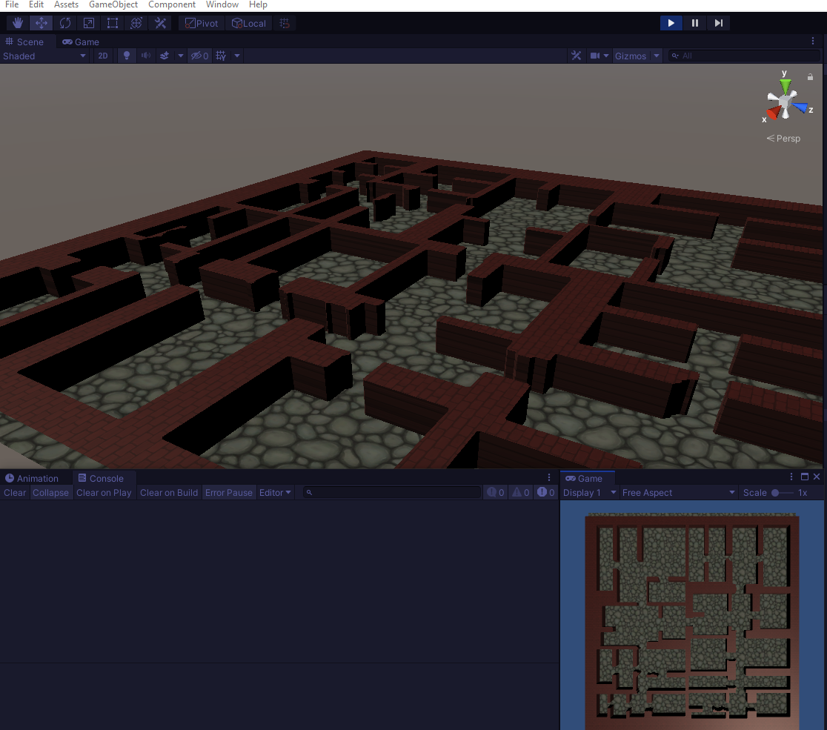
Task: Toggle scene lighting bulb icon
Action: 127,56
